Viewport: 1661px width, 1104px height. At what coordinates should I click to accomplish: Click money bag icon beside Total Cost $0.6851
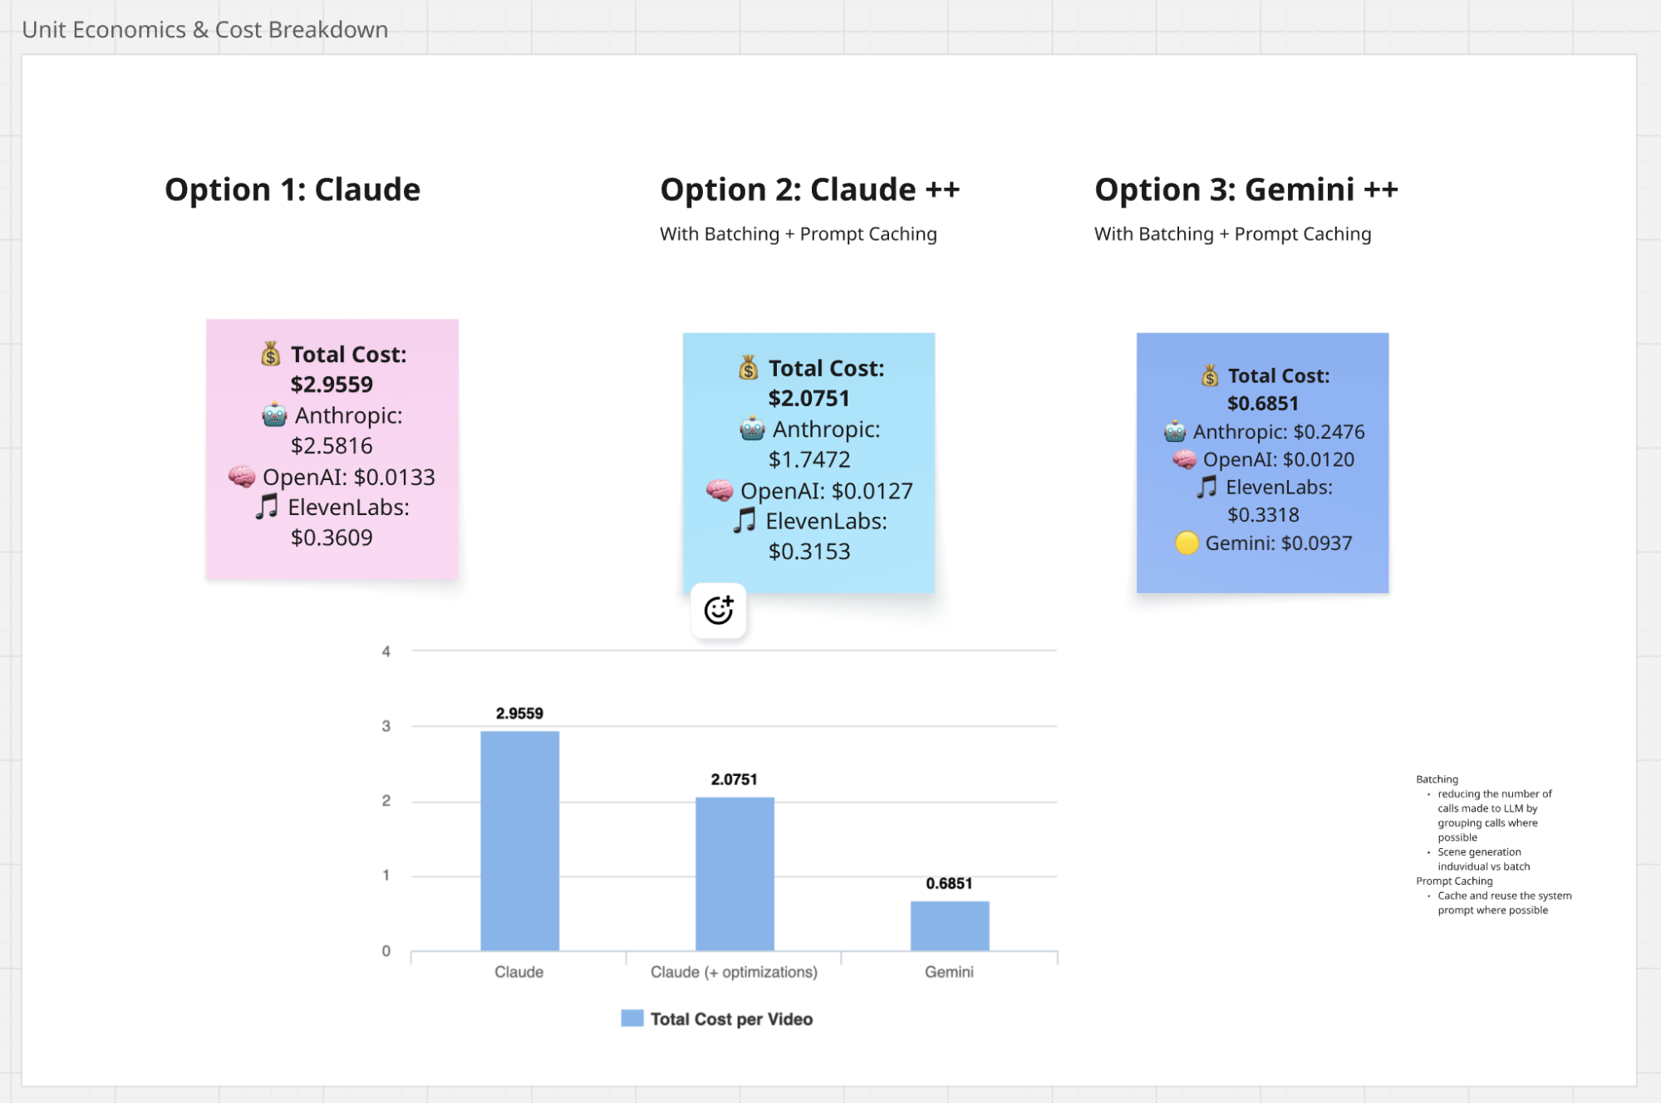coord(1210,376)
